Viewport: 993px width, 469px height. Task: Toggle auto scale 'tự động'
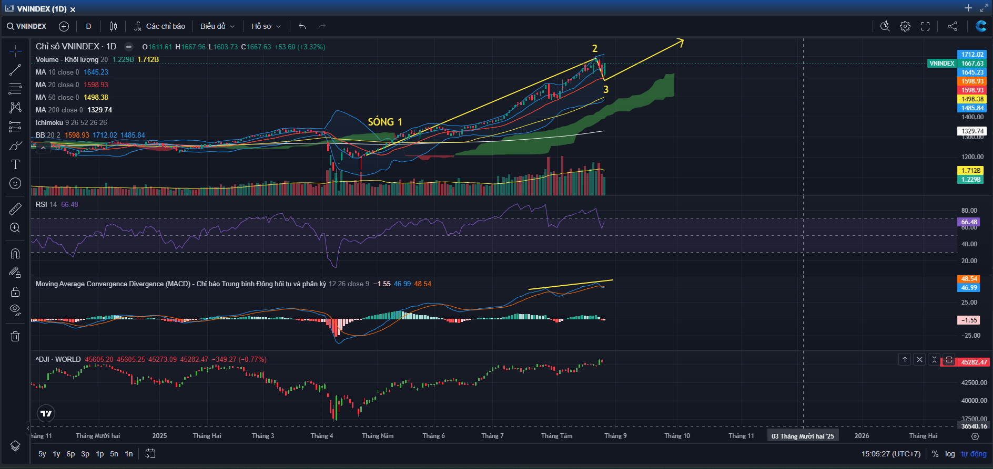click(x=974, y=454)
